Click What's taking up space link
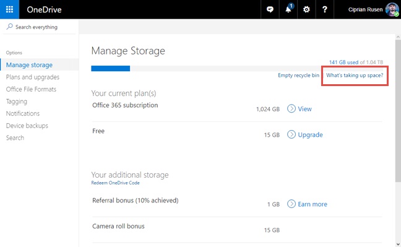Screen dimensions: 401x247 [355, 76]
